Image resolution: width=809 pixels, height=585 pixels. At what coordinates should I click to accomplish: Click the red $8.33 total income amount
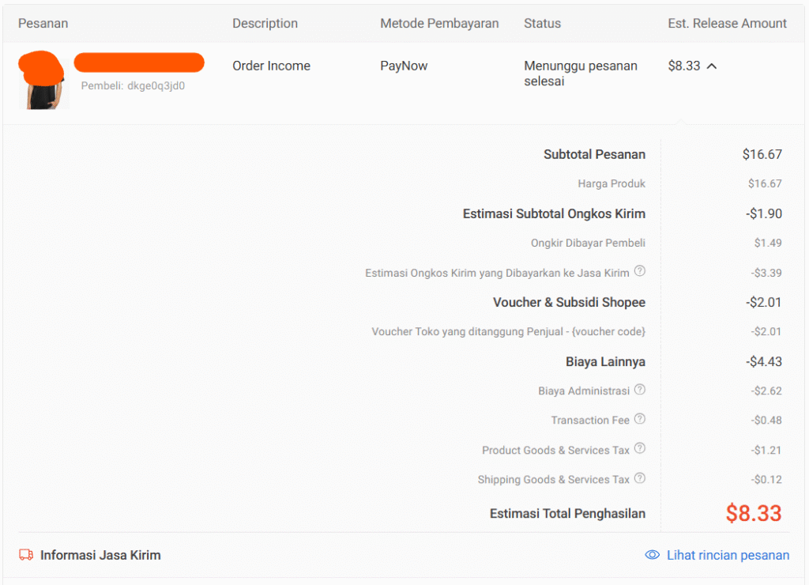pos(753,513)
